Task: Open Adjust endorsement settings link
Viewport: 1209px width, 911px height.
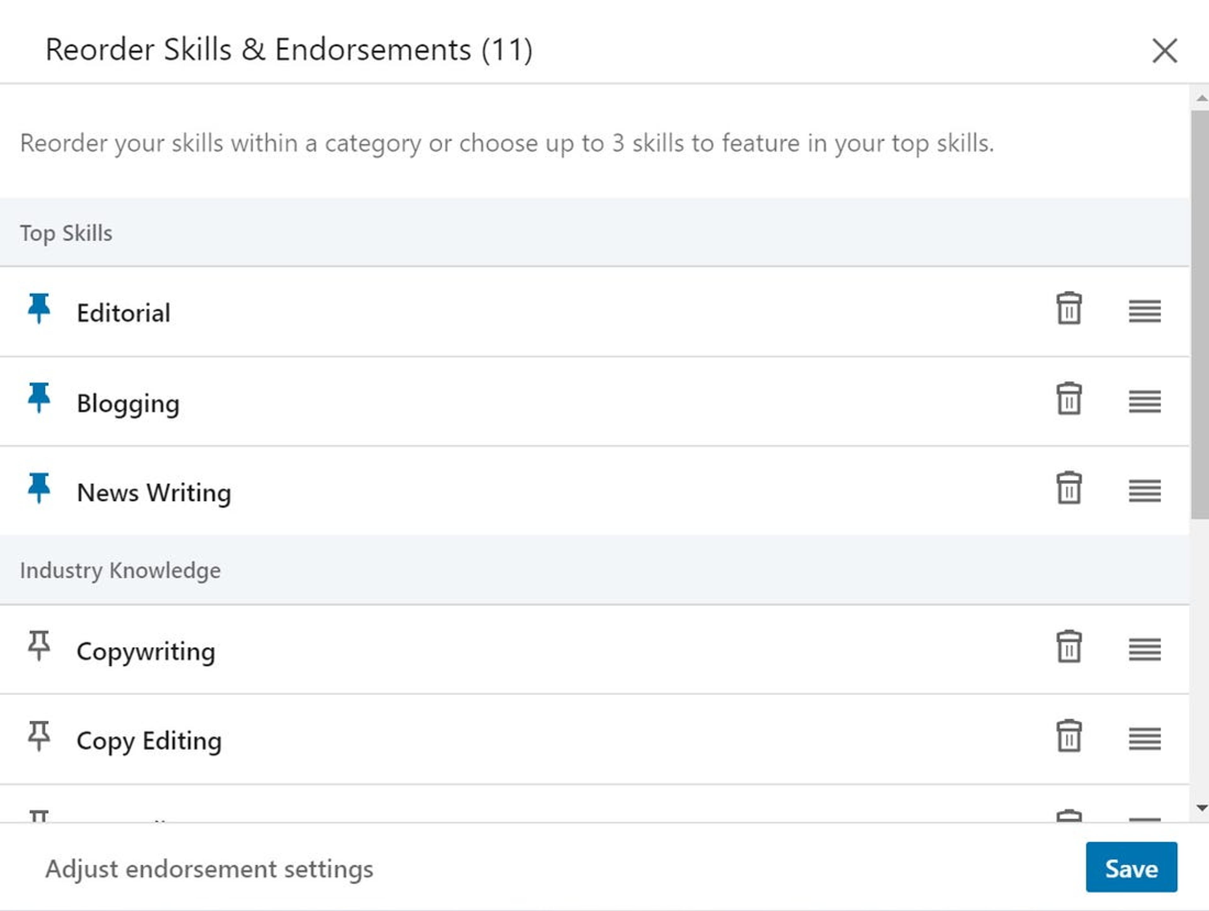Action: point(209,869)
